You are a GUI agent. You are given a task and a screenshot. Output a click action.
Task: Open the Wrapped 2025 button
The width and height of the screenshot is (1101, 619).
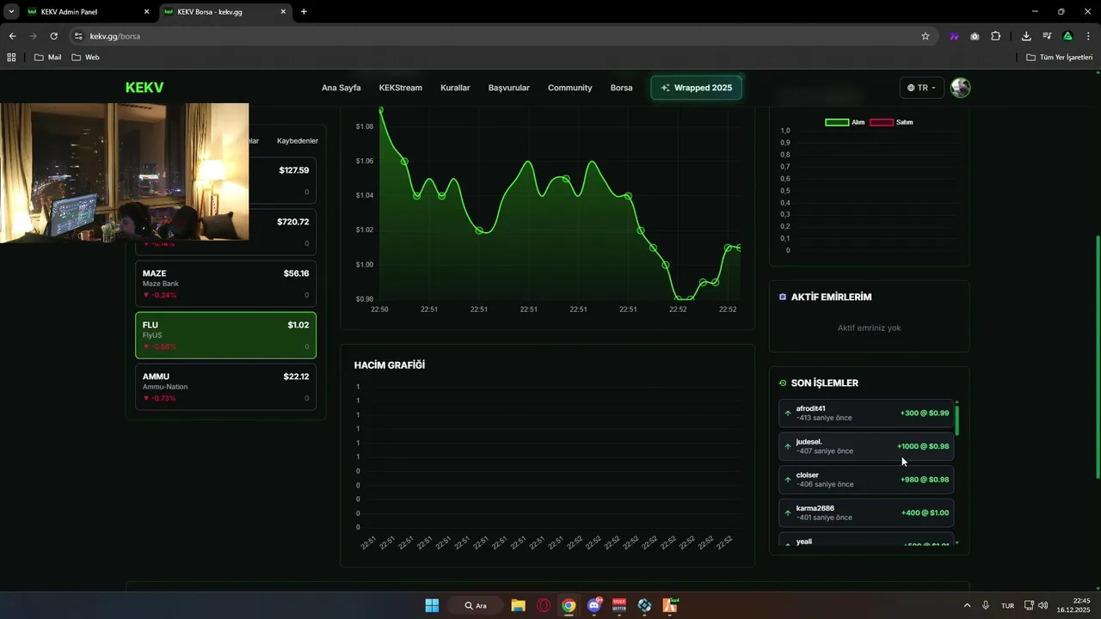696,88
